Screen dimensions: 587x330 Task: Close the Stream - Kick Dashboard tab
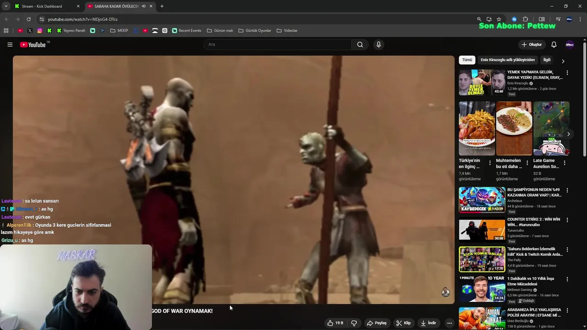point(78,6)
